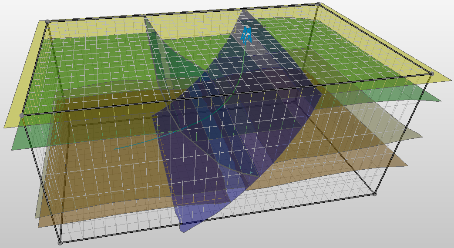Select the far-right top corner node of the box
This screenshot has height=248, width=454.
pos(431,74)
